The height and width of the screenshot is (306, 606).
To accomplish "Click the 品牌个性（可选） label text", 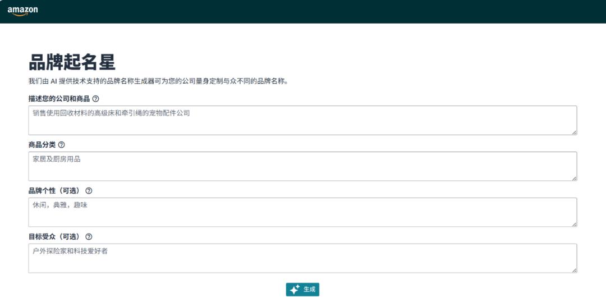I will pyautogui.click(x=54, y=191).
